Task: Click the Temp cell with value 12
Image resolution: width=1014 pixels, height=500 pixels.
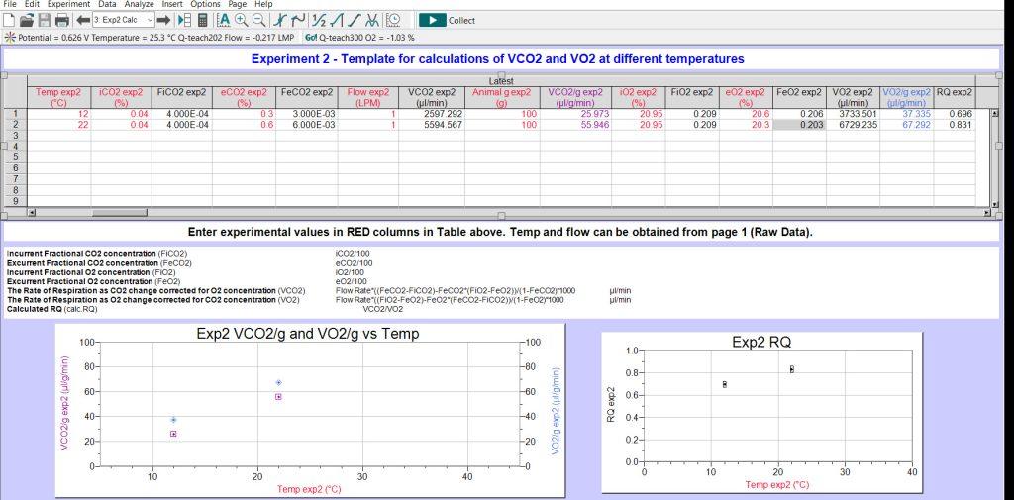Action: 58,114
